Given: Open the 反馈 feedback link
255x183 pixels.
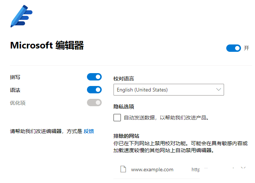Looking at the screenshot, I should 89,131.
